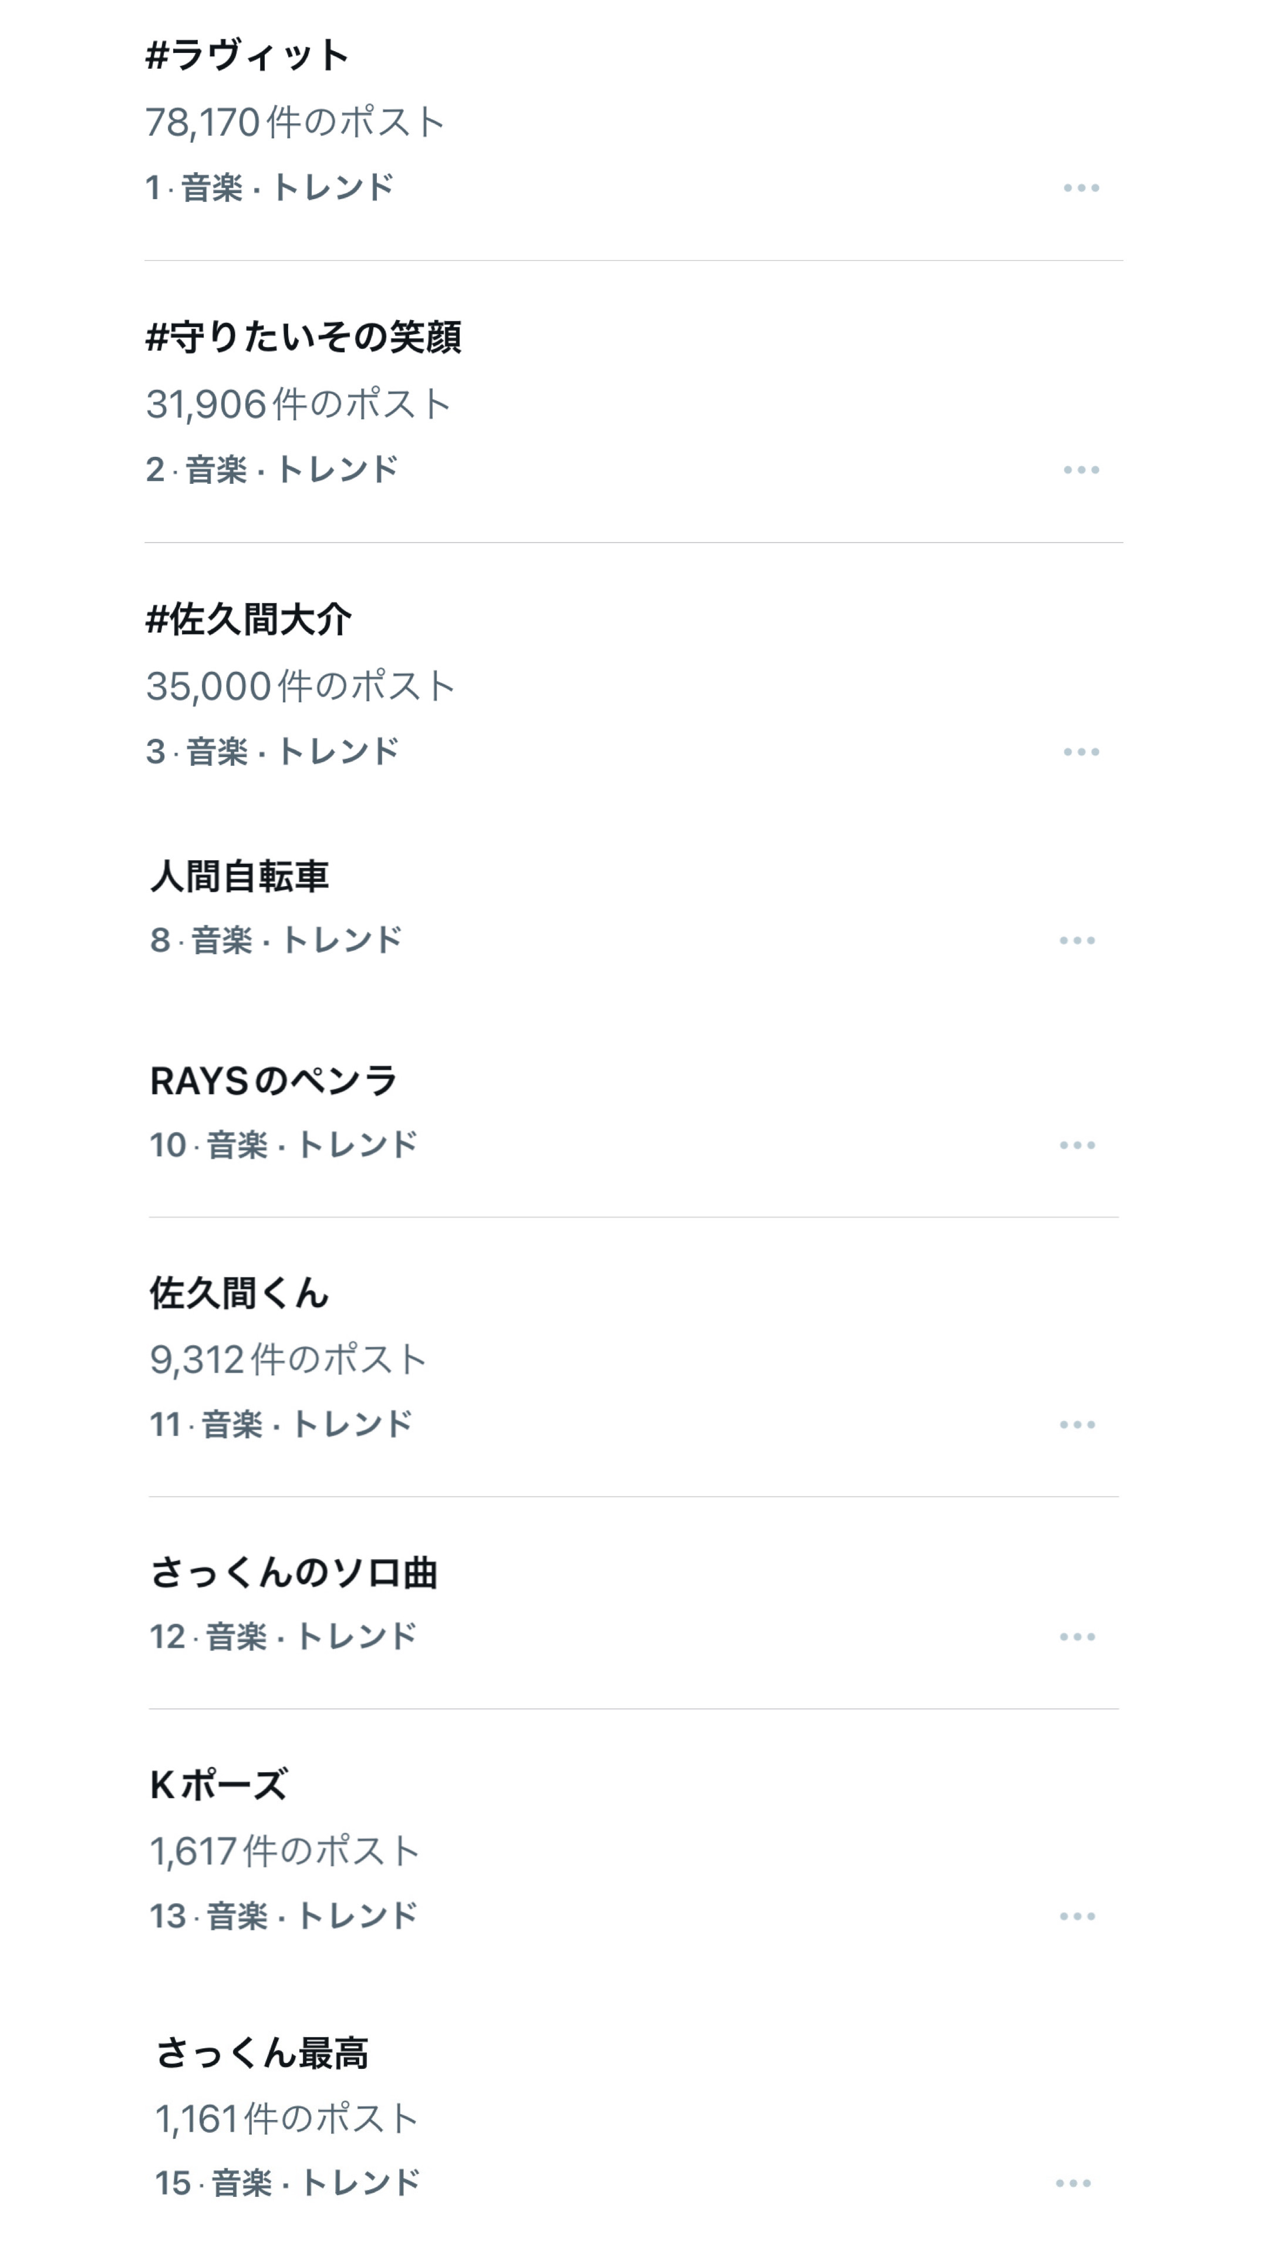Open more options for #守りたいその笑顔 trend
The image size is (1268, 2255).
pyautogui.click(x=1081, y=469)
